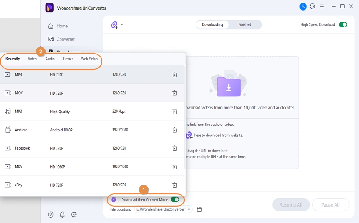Disable Download then Convert Mode toggle
Image resolution: width=359 pixels, height=223 pixels.
tap(175, 199)
